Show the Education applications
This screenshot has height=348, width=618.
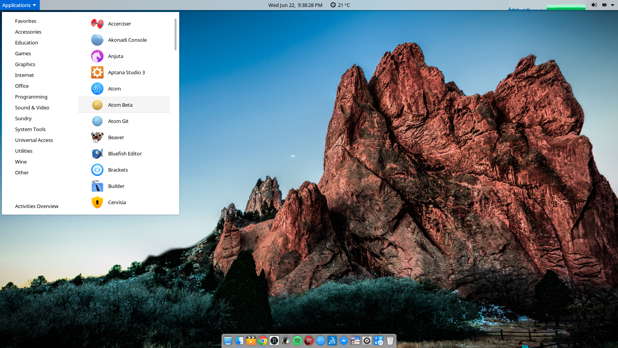pos(27,43)
